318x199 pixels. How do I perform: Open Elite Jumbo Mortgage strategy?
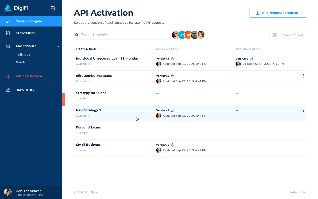coord(94,76)
